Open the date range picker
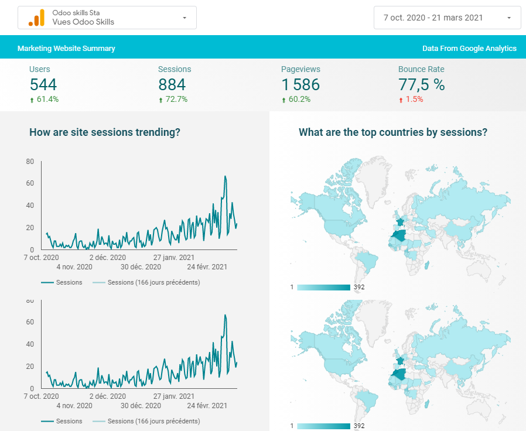 click(x=433, y=18)
